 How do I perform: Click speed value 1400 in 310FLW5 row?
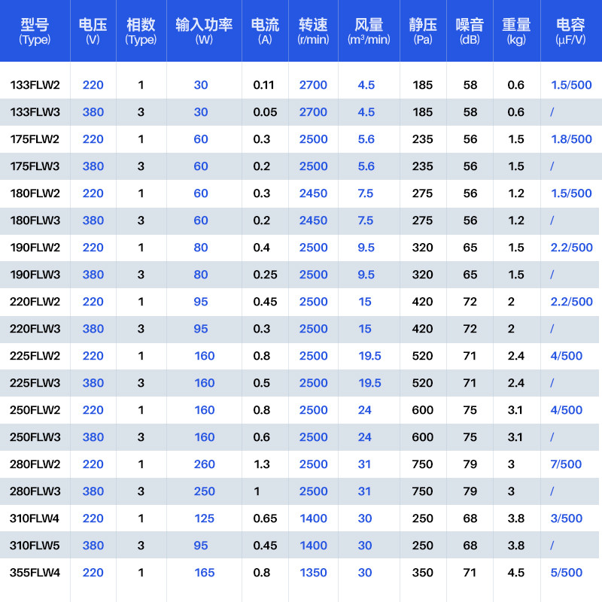pos(313,545)
